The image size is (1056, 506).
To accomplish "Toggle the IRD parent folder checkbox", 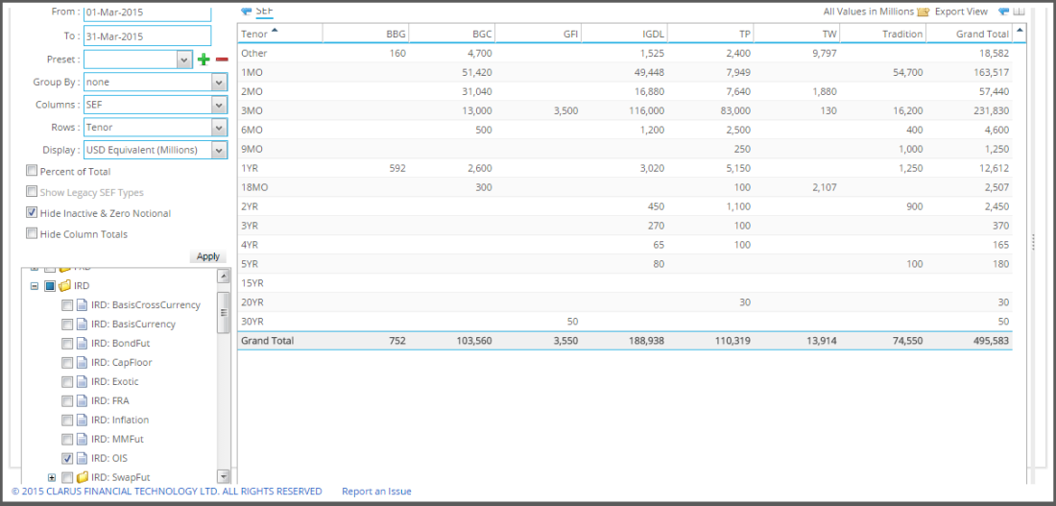I will pyautogui.click(x=50, y=286).
